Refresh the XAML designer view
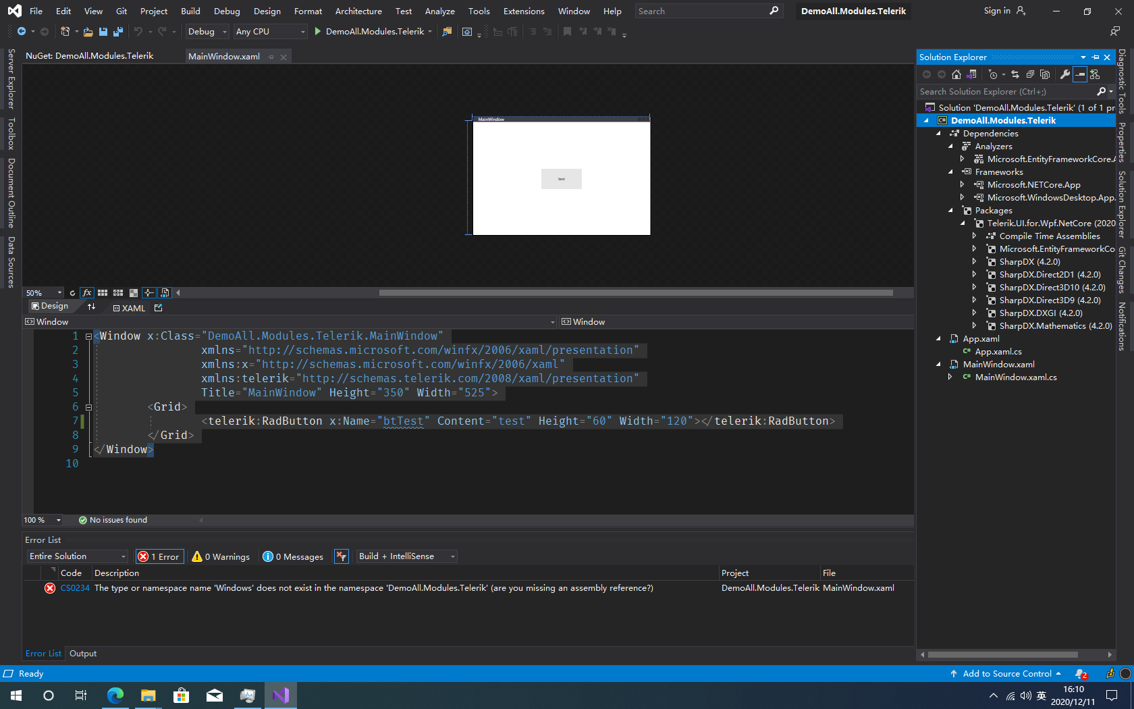Screen dimensions: 1134x709 coord(72,293)
